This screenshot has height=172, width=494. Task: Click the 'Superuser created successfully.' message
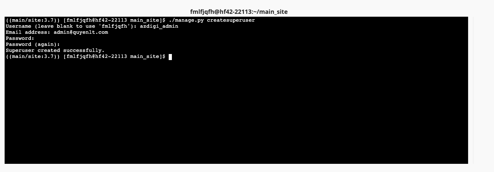[55, 50]
